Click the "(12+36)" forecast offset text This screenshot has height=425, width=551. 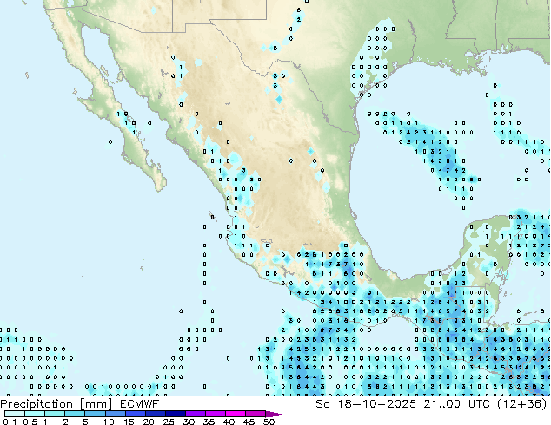tap(522, 404)
